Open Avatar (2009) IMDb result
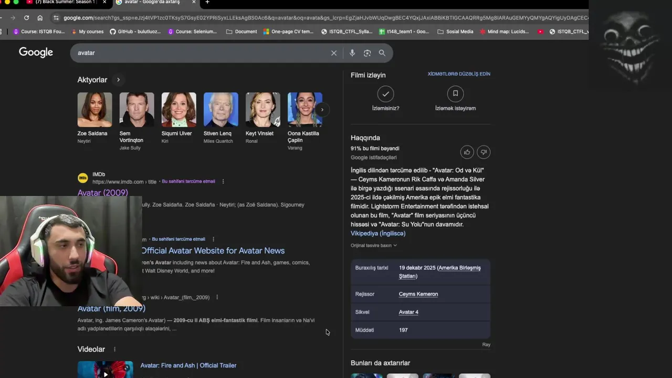 [x=102, y=193]
